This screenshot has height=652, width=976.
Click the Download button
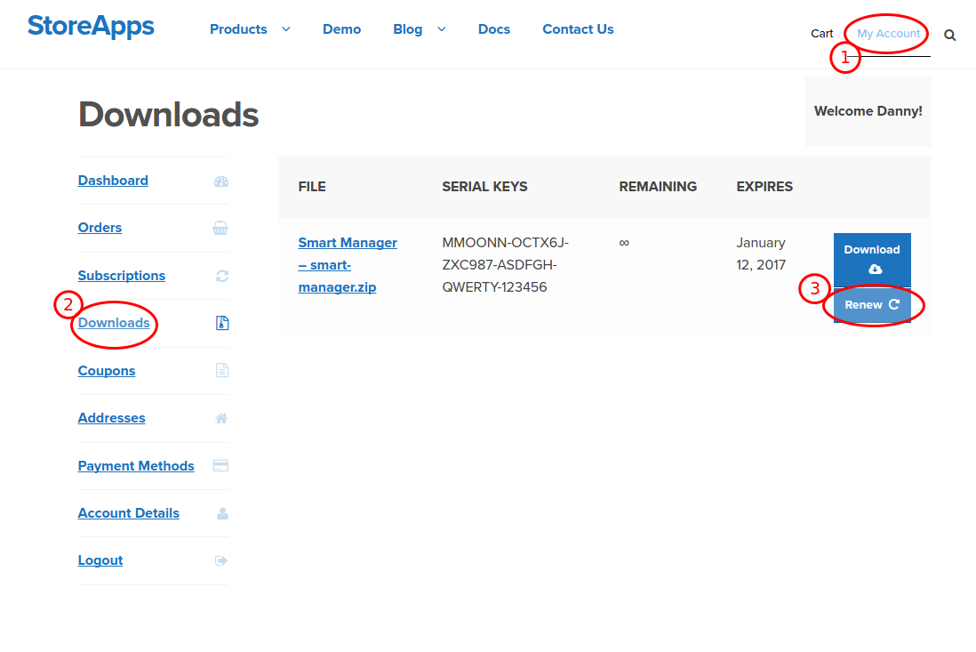tap(872, 260)
